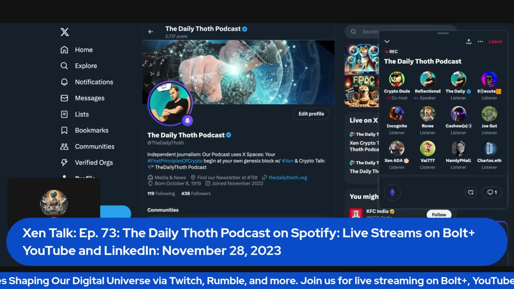The height and width of the screenshot is (289, 514).
Task: Select Incognito listener avatar
Action: (397, 114)
